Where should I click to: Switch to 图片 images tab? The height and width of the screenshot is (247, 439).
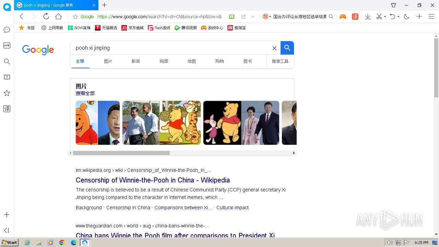[x=108, y=61]
